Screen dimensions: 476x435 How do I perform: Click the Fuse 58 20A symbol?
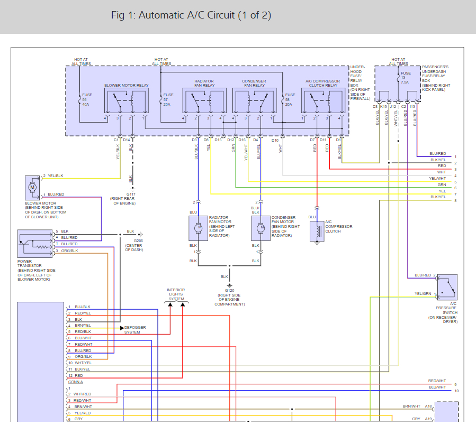(x=282, y=98)
